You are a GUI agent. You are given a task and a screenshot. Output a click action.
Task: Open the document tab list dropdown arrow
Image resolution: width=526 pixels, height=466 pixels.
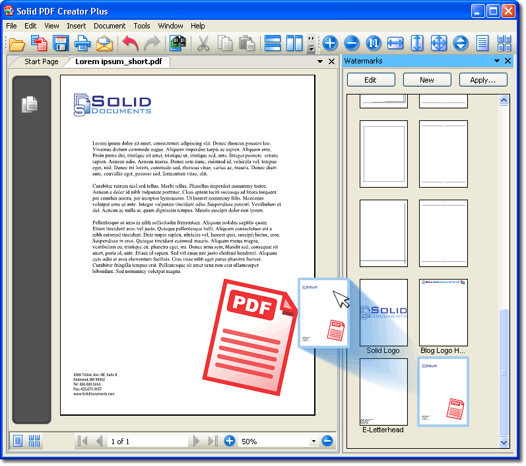click(x=320, y=61)
